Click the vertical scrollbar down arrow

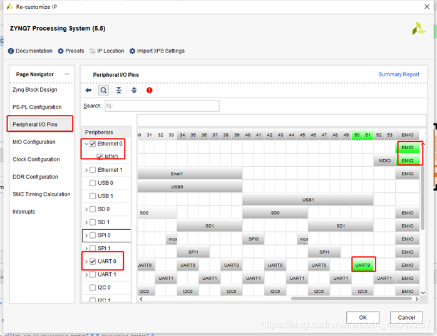tap(423, 292)
